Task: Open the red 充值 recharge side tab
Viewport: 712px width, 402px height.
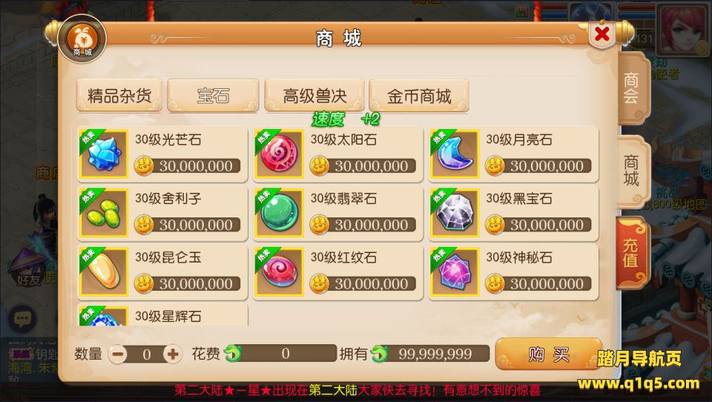Action: (630, 253)
